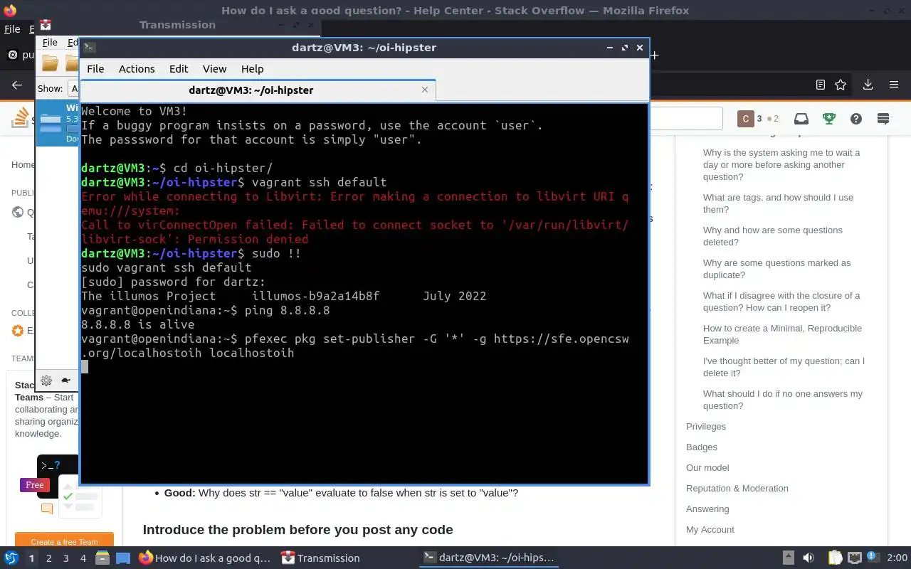Open a new Firefox tab with the plus button
Image resolution: width=911 pixels, height=569 pixels.
click(x=654, y=55)
